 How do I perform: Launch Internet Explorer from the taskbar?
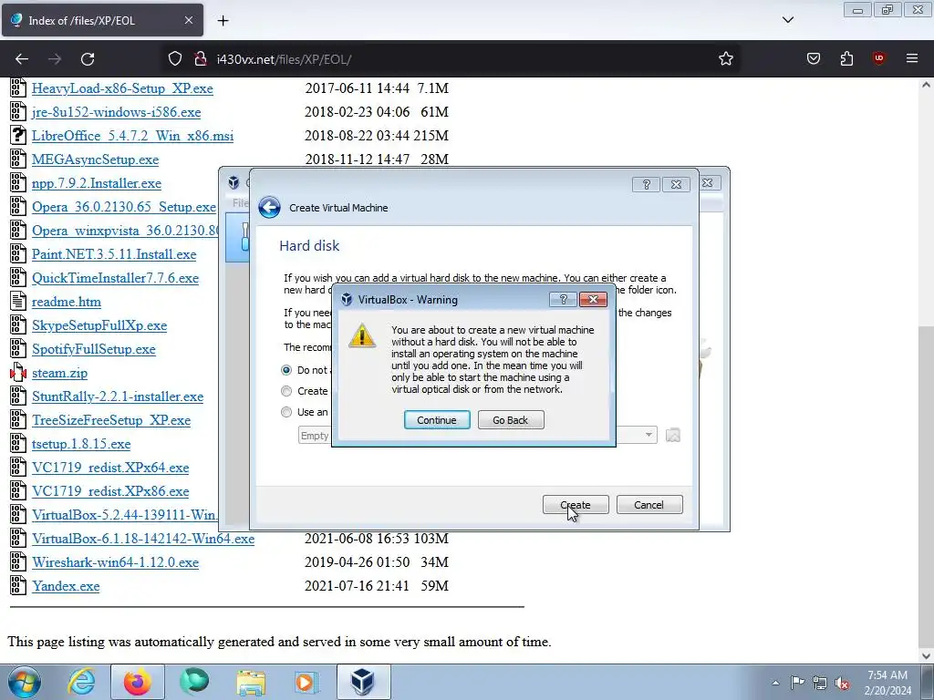tap(81, 682)
